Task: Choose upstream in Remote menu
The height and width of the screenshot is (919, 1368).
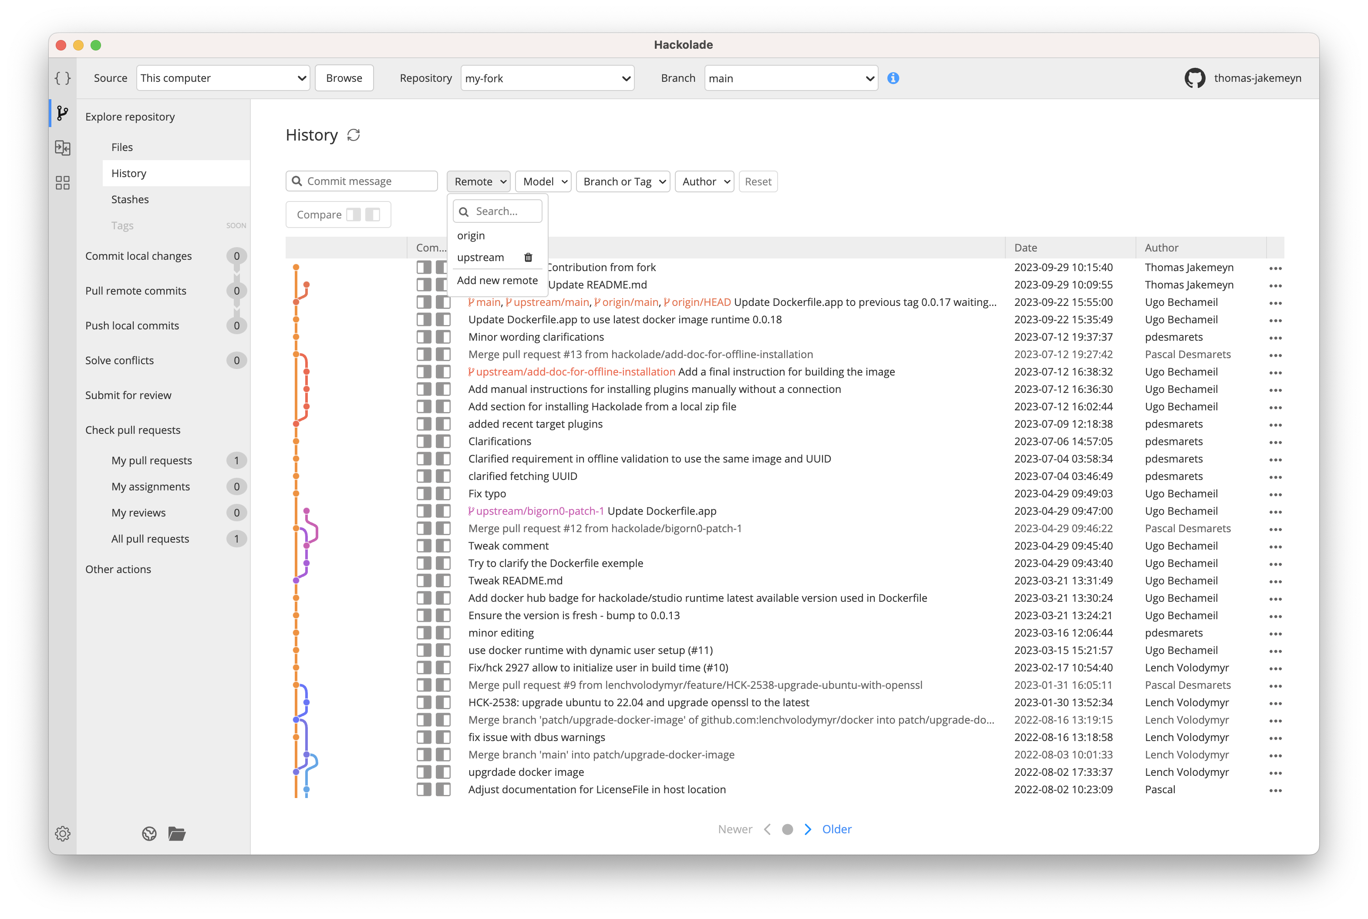Action: (x=481, y=257)
